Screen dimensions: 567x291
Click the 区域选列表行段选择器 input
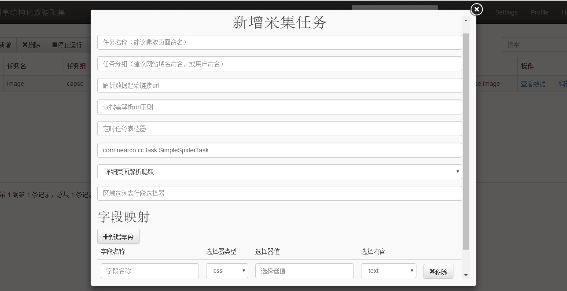click(x=280, y=193)
